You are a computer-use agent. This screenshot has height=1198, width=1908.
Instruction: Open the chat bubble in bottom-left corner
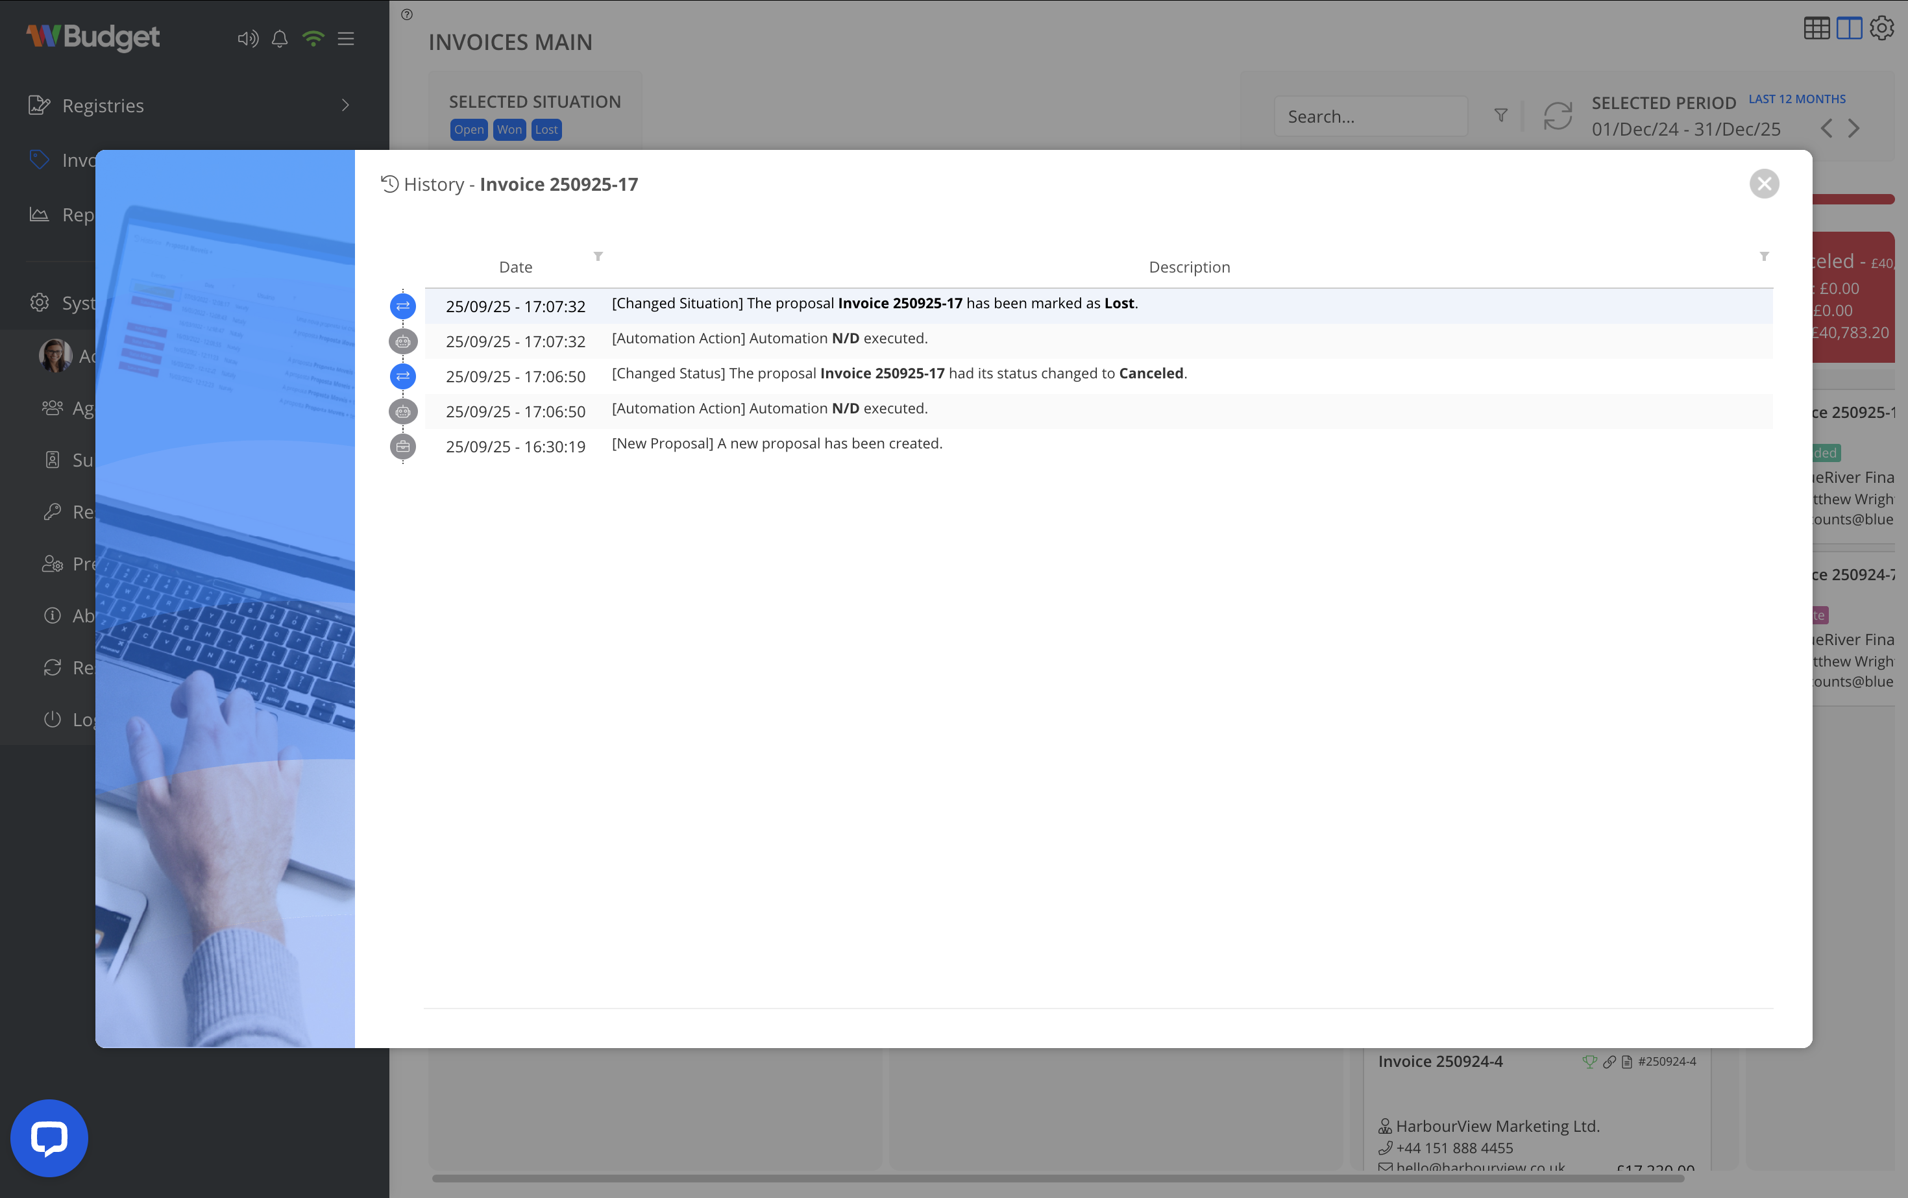(x=48, y=1137)
